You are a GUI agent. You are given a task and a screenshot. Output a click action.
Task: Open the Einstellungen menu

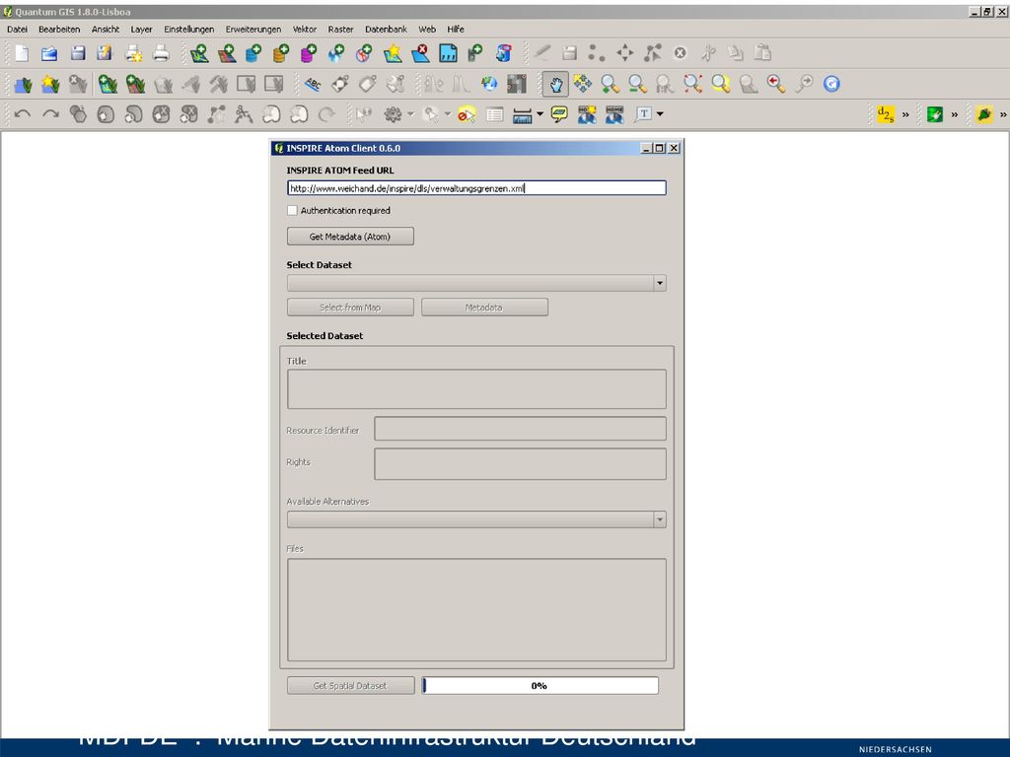[188, 29]
